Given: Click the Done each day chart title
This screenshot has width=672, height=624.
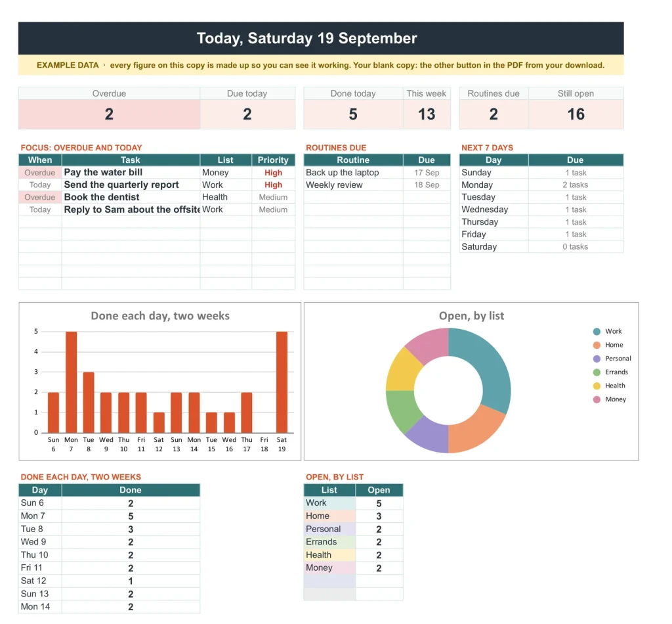Looking at the screenshot, I should click(160, 316).
